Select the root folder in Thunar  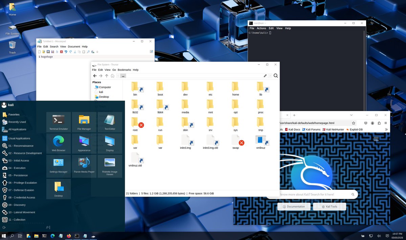[x=135, y=124]
